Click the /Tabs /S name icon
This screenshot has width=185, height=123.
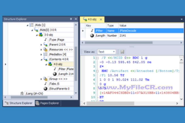(x=45, y=84)
